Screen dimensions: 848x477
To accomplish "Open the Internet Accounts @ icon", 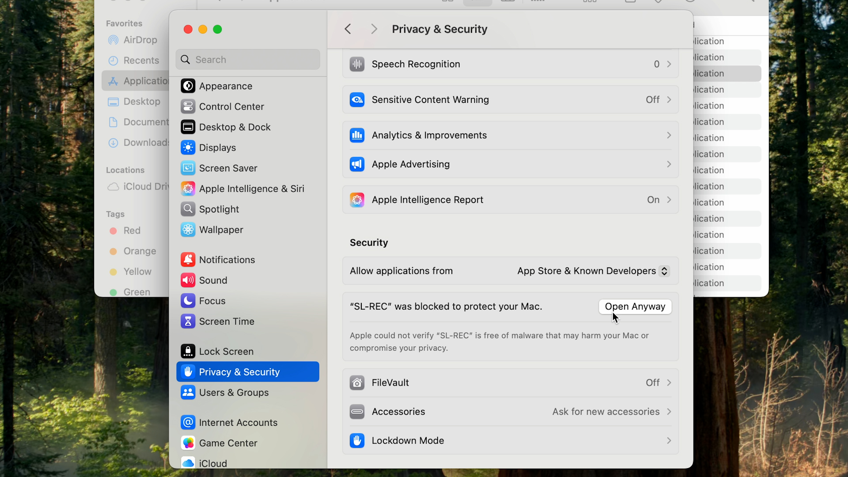I will (188, 422).
